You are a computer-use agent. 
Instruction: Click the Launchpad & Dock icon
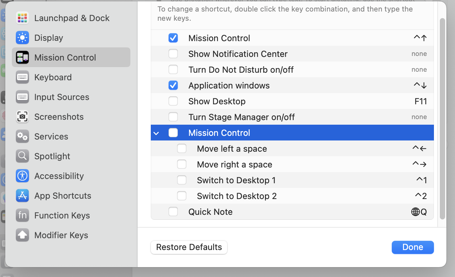click(x=22, y=18)
